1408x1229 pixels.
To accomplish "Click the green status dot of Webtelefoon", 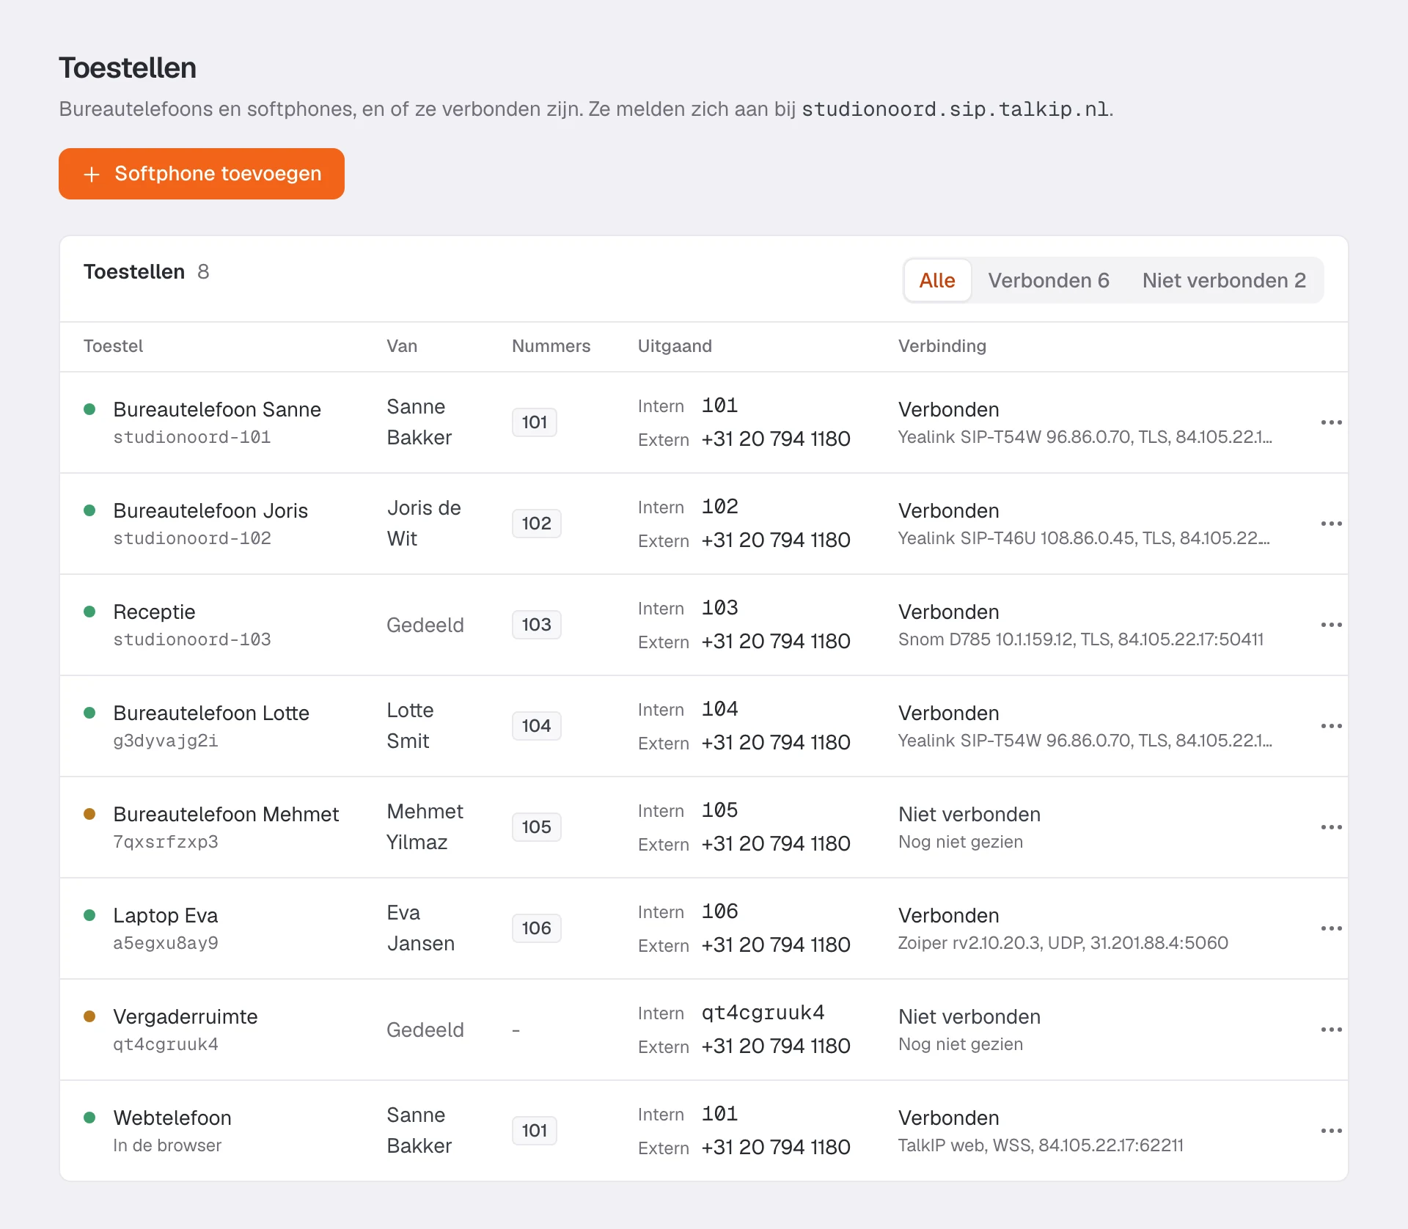I will [89, 1118].
